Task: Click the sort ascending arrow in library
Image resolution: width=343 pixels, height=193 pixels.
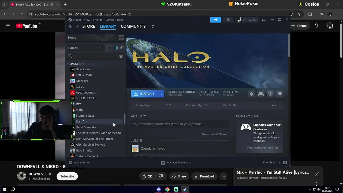Action: pyautogui.click(x=109, y=48)
